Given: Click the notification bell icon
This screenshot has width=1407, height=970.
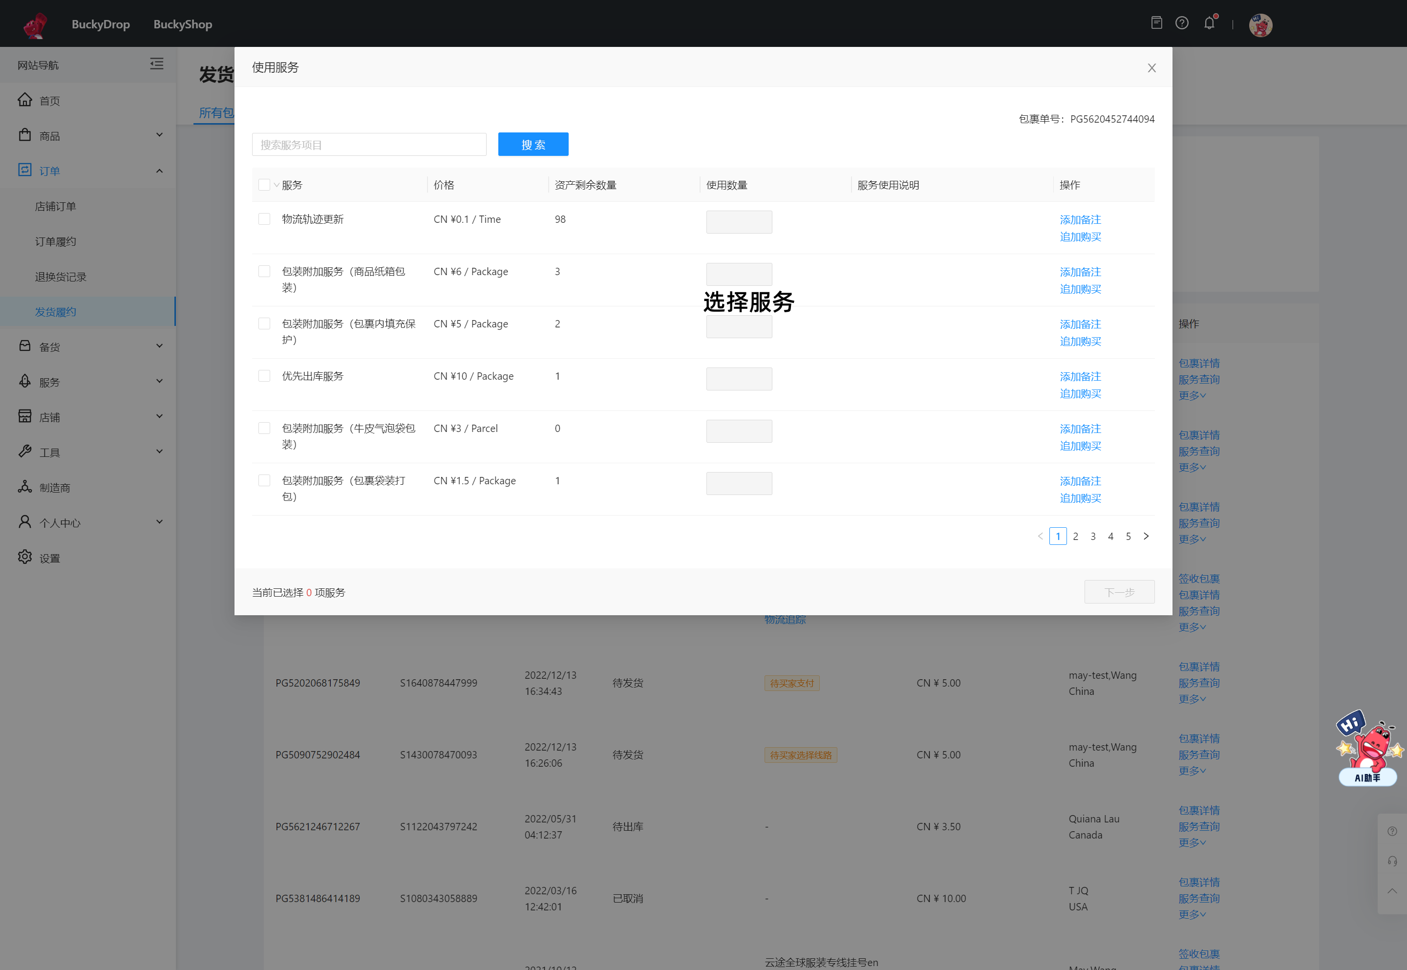Looking at the screenshot, I should pos(1210,23).
